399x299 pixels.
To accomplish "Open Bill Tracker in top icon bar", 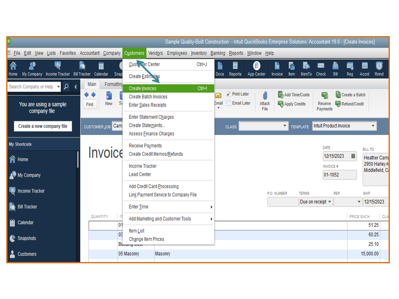I will [82, 69].
